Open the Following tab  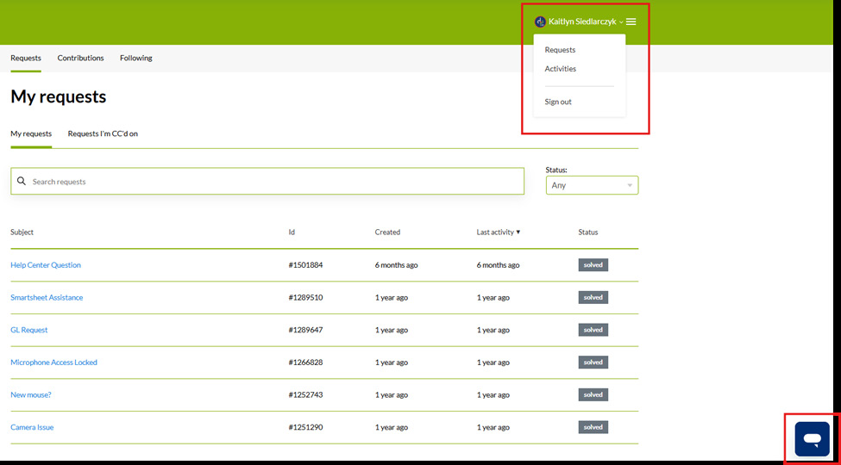pyautogui.click(x=135, y=59)
